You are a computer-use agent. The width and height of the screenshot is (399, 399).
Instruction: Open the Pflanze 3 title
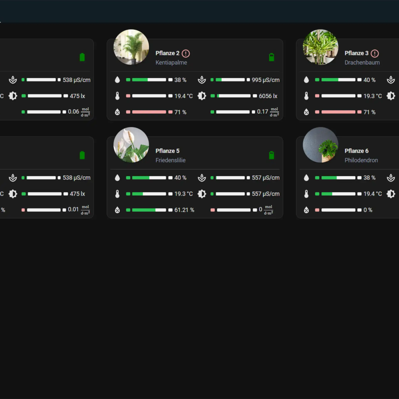pos(357,53)
